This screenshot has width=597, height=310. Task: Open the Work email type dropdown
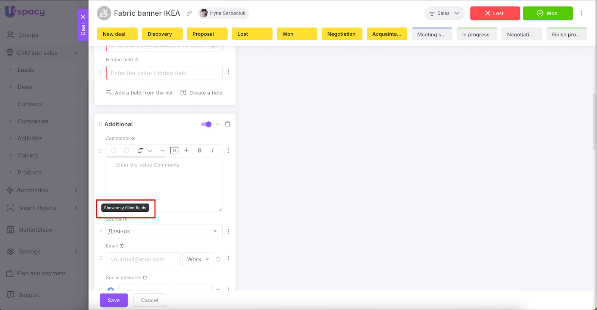pyautogui.click(x=198, y=259)
